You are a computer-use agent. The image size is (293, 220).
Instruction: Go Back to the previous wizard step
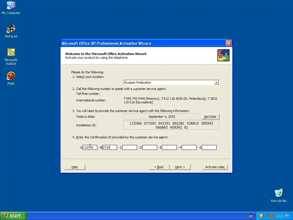159,167
